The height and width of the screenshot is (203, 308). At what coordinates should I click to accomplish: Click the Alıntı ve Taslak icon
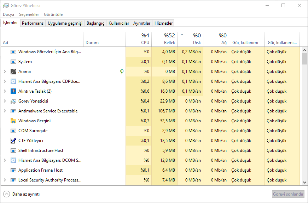[13, 91]
